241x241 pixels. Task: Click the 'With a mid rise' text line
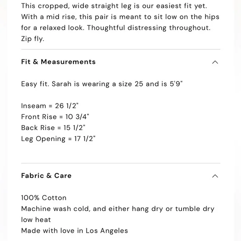pyautogui.click(x=120, y=17)
